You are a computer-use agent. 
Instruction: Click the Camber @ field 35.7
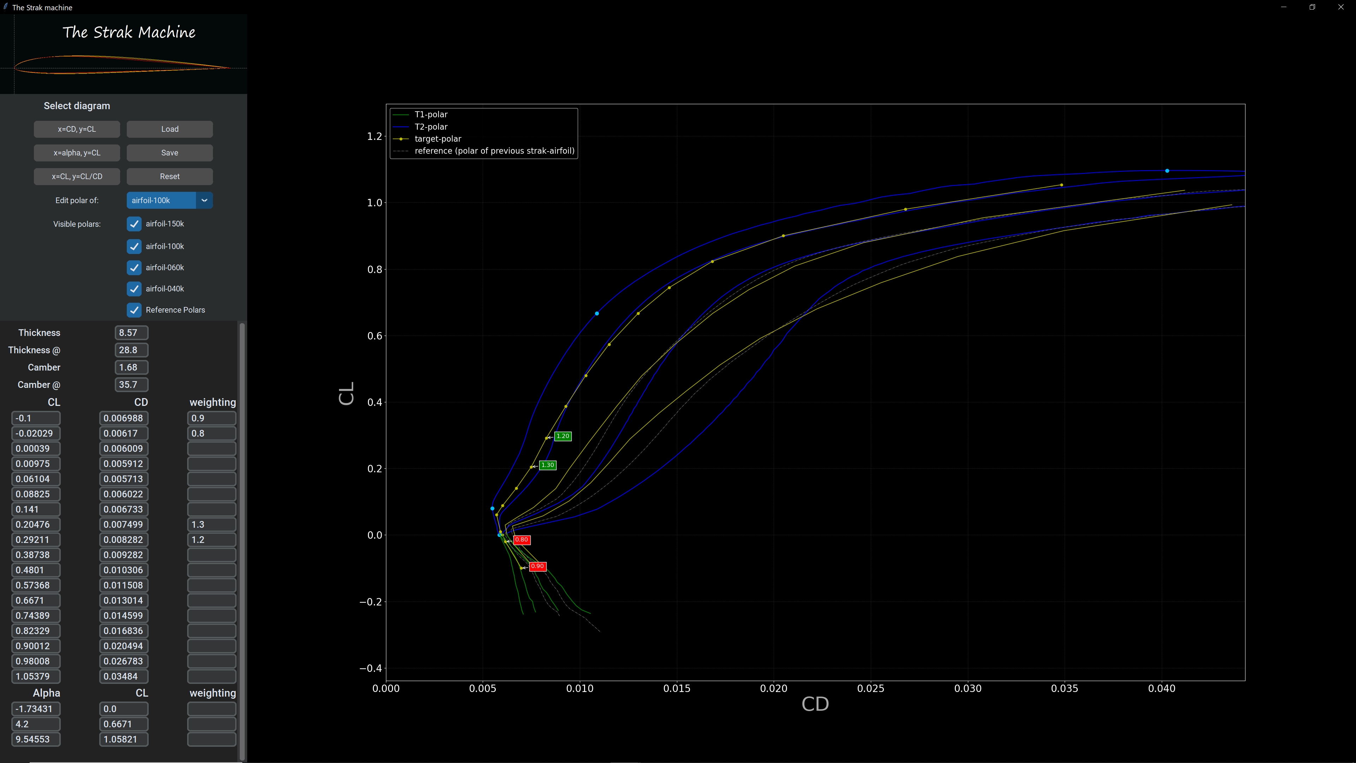pos(132,385)
